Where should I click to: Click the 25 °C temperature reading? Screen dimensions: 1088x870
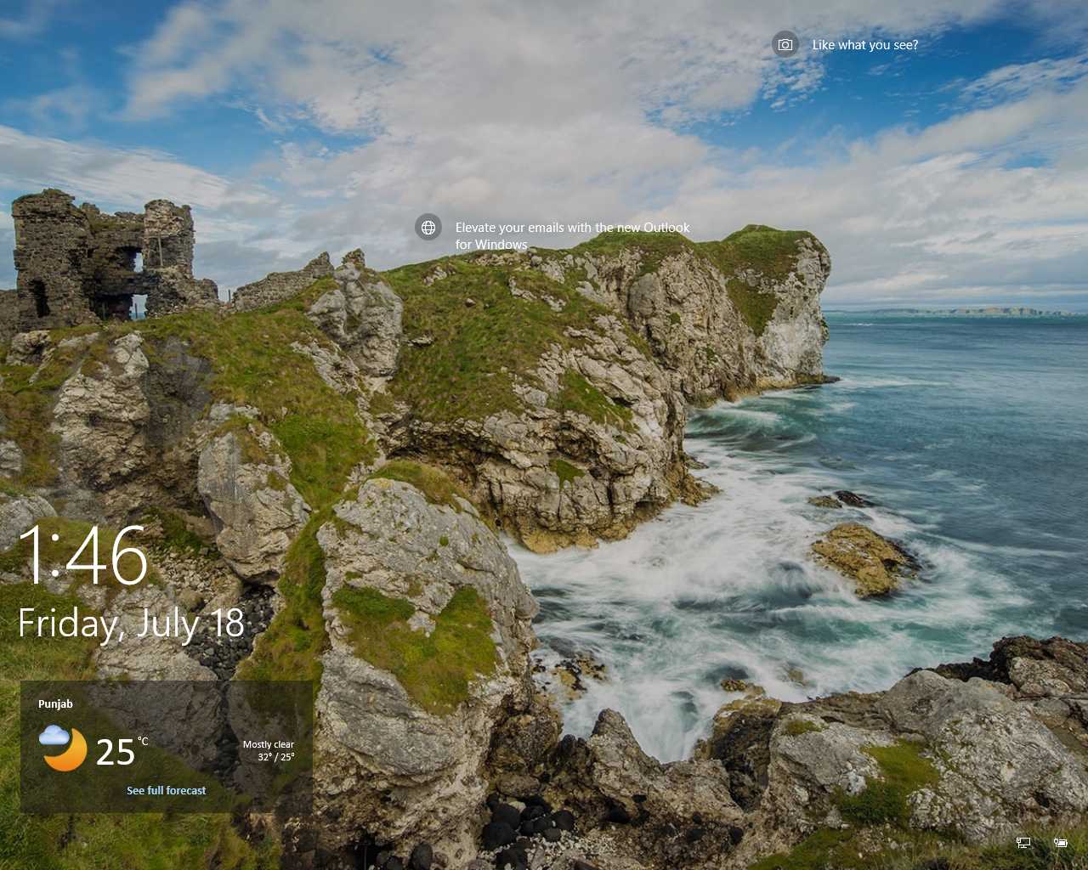click(122, 752)
